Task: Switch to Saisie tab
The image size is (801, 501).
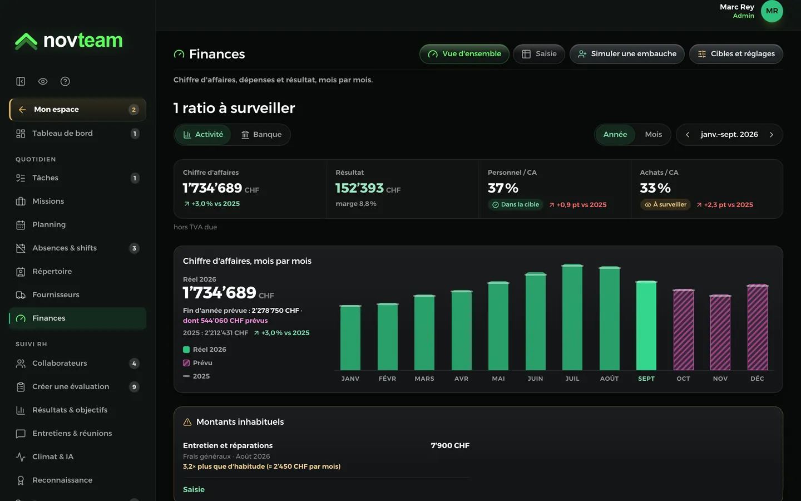Action: 539,54
